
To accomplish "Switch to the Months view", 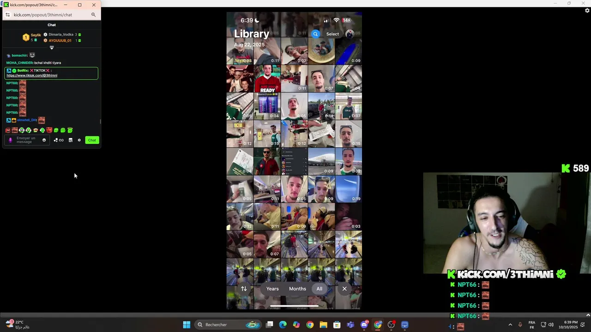I will coord(297,289).
